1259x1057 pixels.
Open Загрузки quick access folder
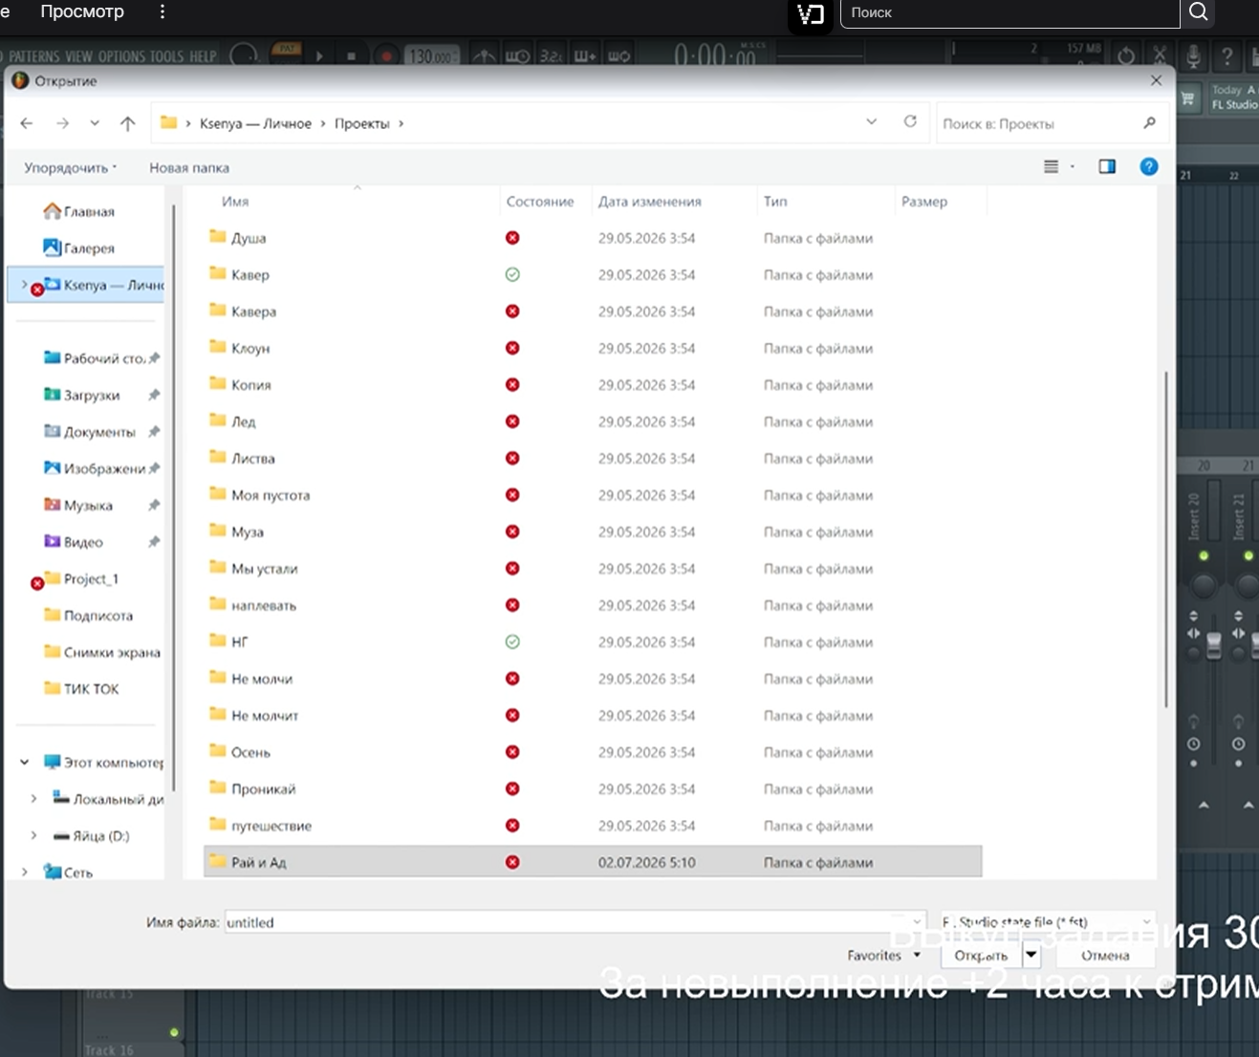pos(82,395)
